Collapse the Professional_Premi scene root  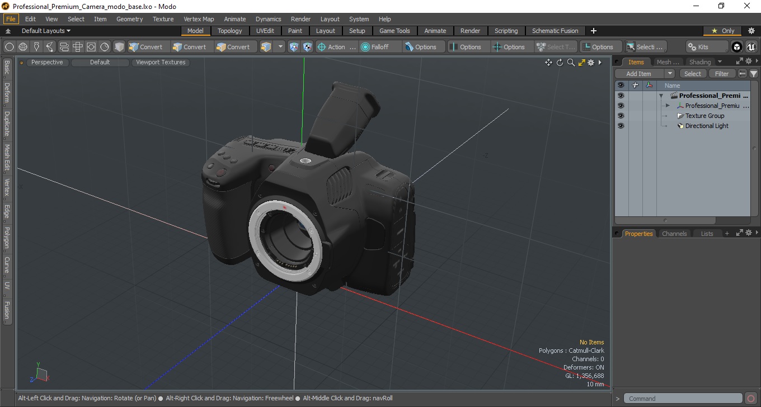(x=661, y=96)
